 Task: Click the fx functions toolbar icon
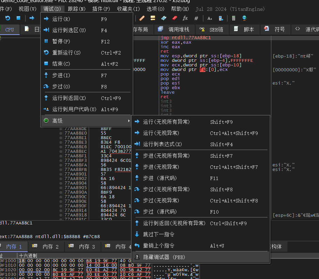(185, 18)
